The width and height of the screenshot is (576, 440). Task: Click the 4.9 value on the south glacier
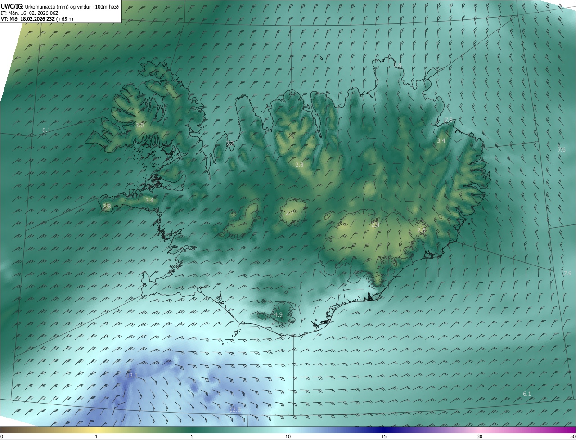279,315
